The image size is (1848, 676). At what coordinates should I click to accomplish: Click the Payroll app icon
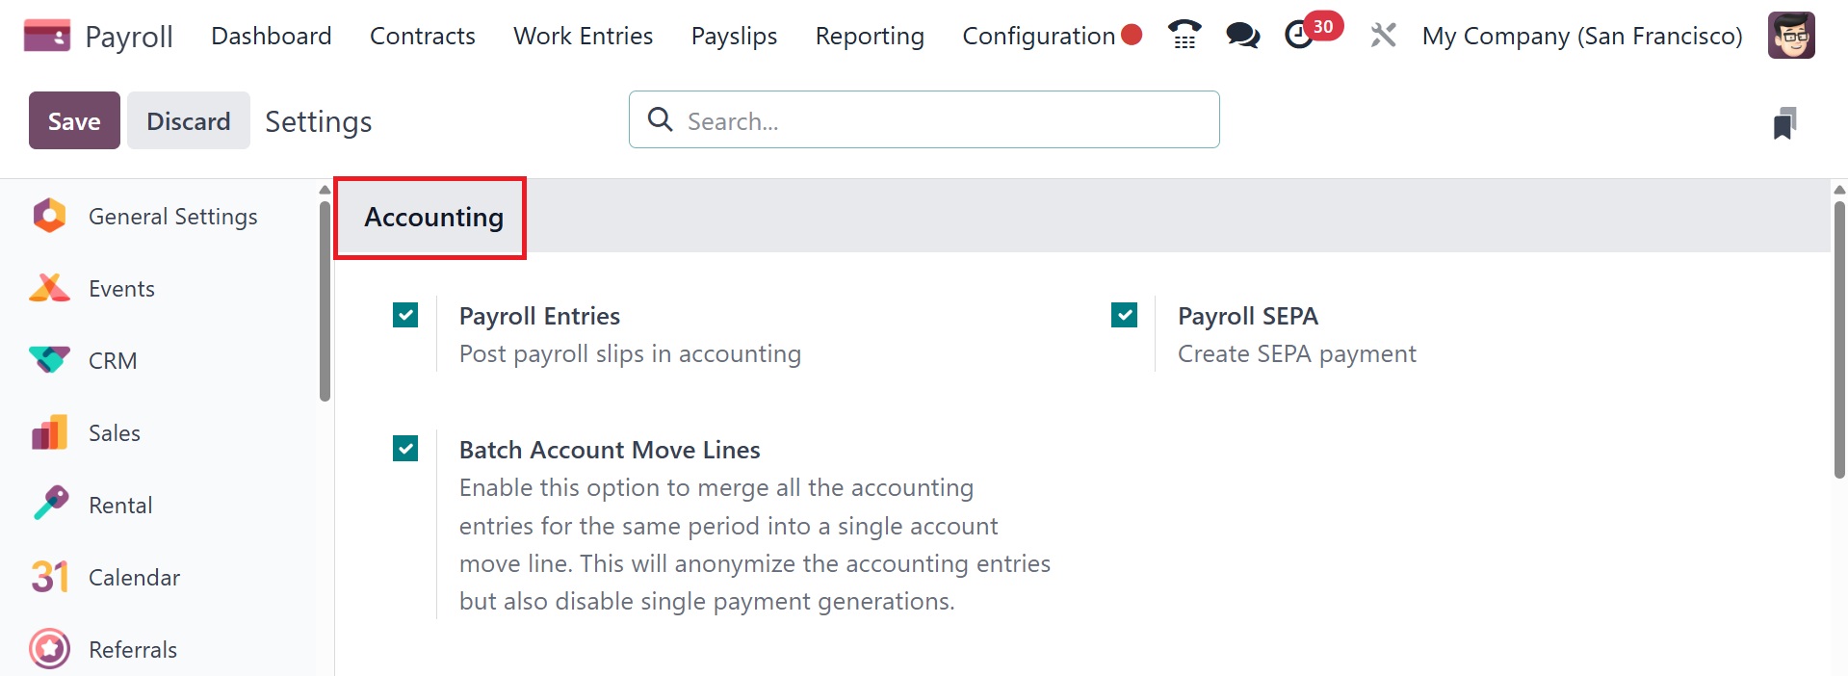(46, 36)
